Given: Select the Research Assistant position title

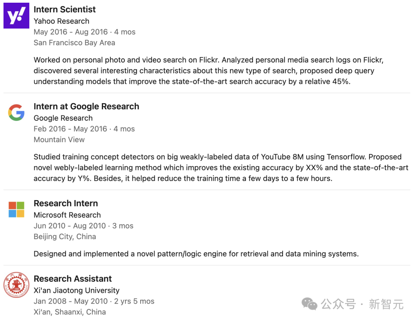Looking at the screenshot, I should click(x=73, y=279).
